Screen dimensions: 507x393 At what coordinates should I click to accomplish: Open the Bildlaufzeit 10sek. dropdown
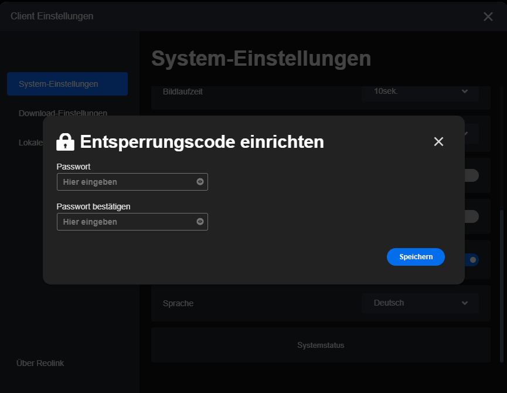click(x=420, y=92)
